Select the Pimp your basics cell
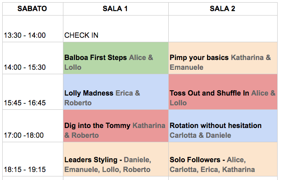The width and height of the screenshot is (283, 180). 223,58
